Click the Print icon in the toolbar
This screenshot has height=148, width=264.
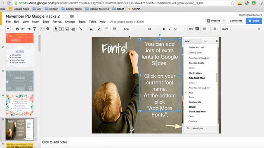[17, 29]
